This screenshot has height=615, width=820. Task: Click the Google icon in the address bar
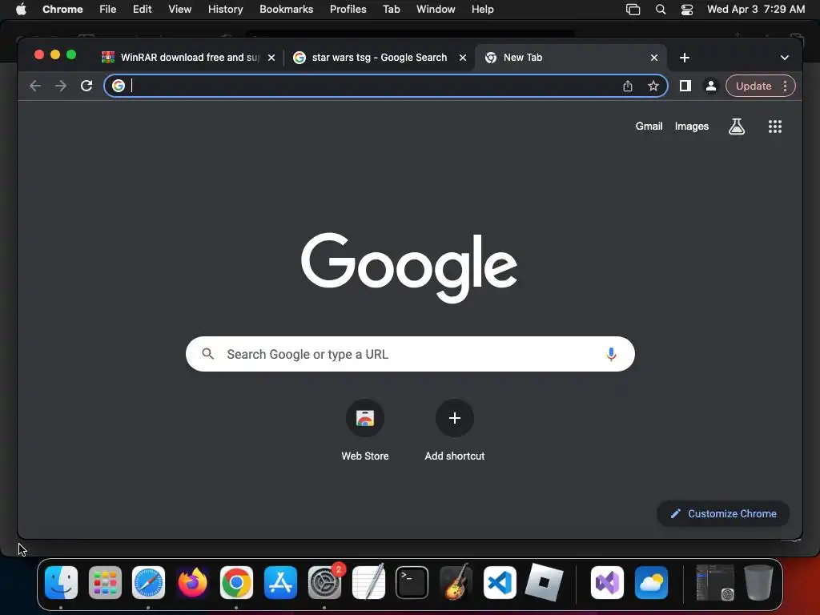coord(119,86)
